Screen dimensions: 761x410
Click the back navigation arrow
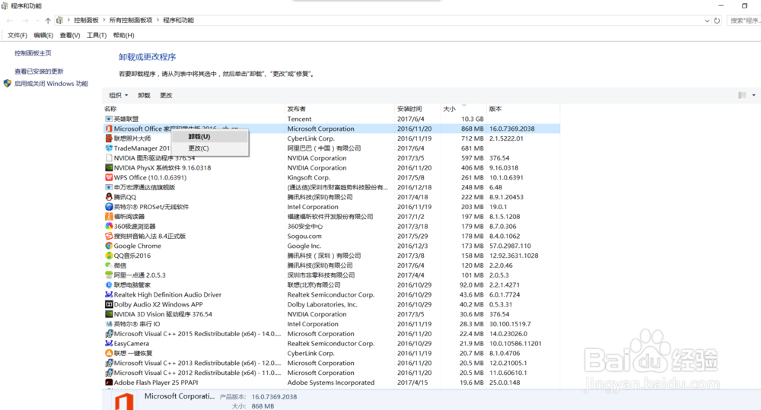(10, 21)
